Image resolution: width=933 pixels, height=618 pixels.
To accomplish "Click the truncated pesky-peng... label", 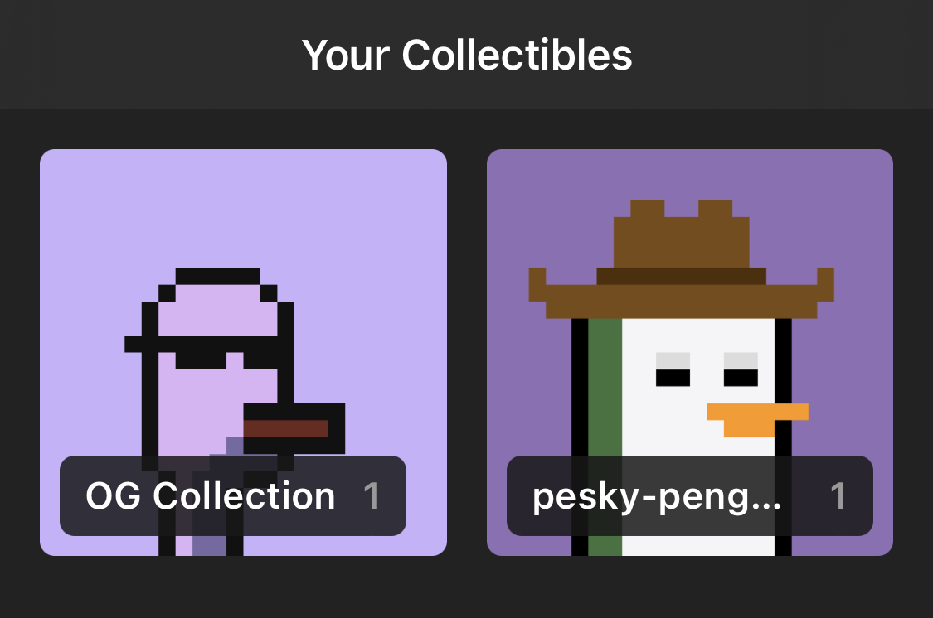I will 656,497.
